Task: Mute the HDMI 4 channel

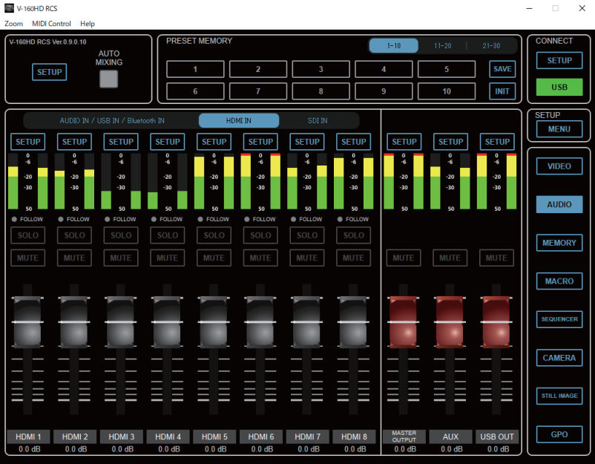Action: (168, 258)
